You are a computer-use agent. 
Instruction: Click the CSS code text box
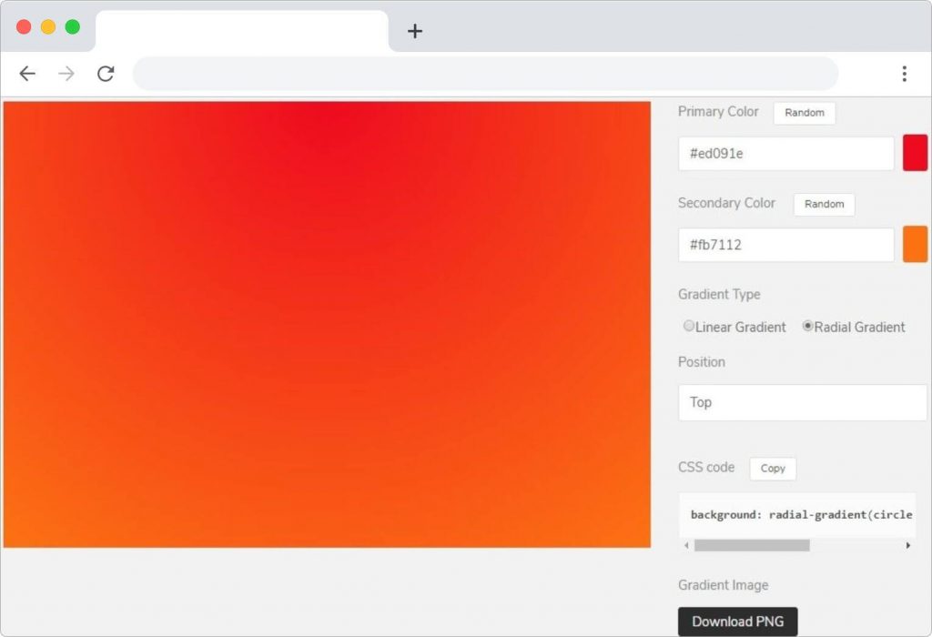click(x=797, y=514)
